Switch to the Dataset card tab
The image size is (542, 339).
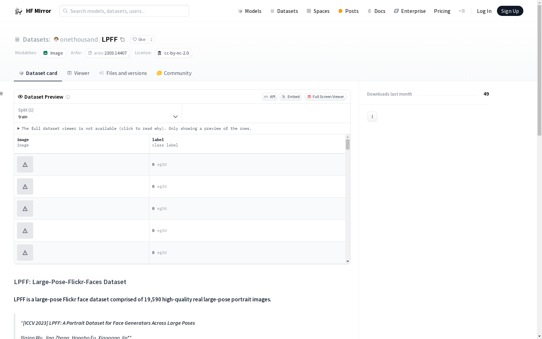pyautogui.click(x=38, y=73)
